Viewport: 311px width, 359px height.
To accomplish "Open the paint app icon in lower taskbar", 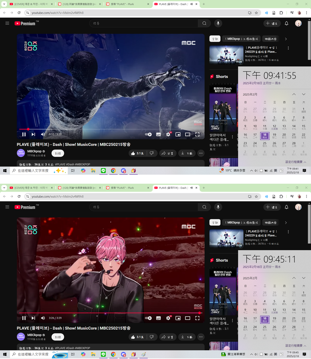I will pyautogui.click(x=144, y=354).
